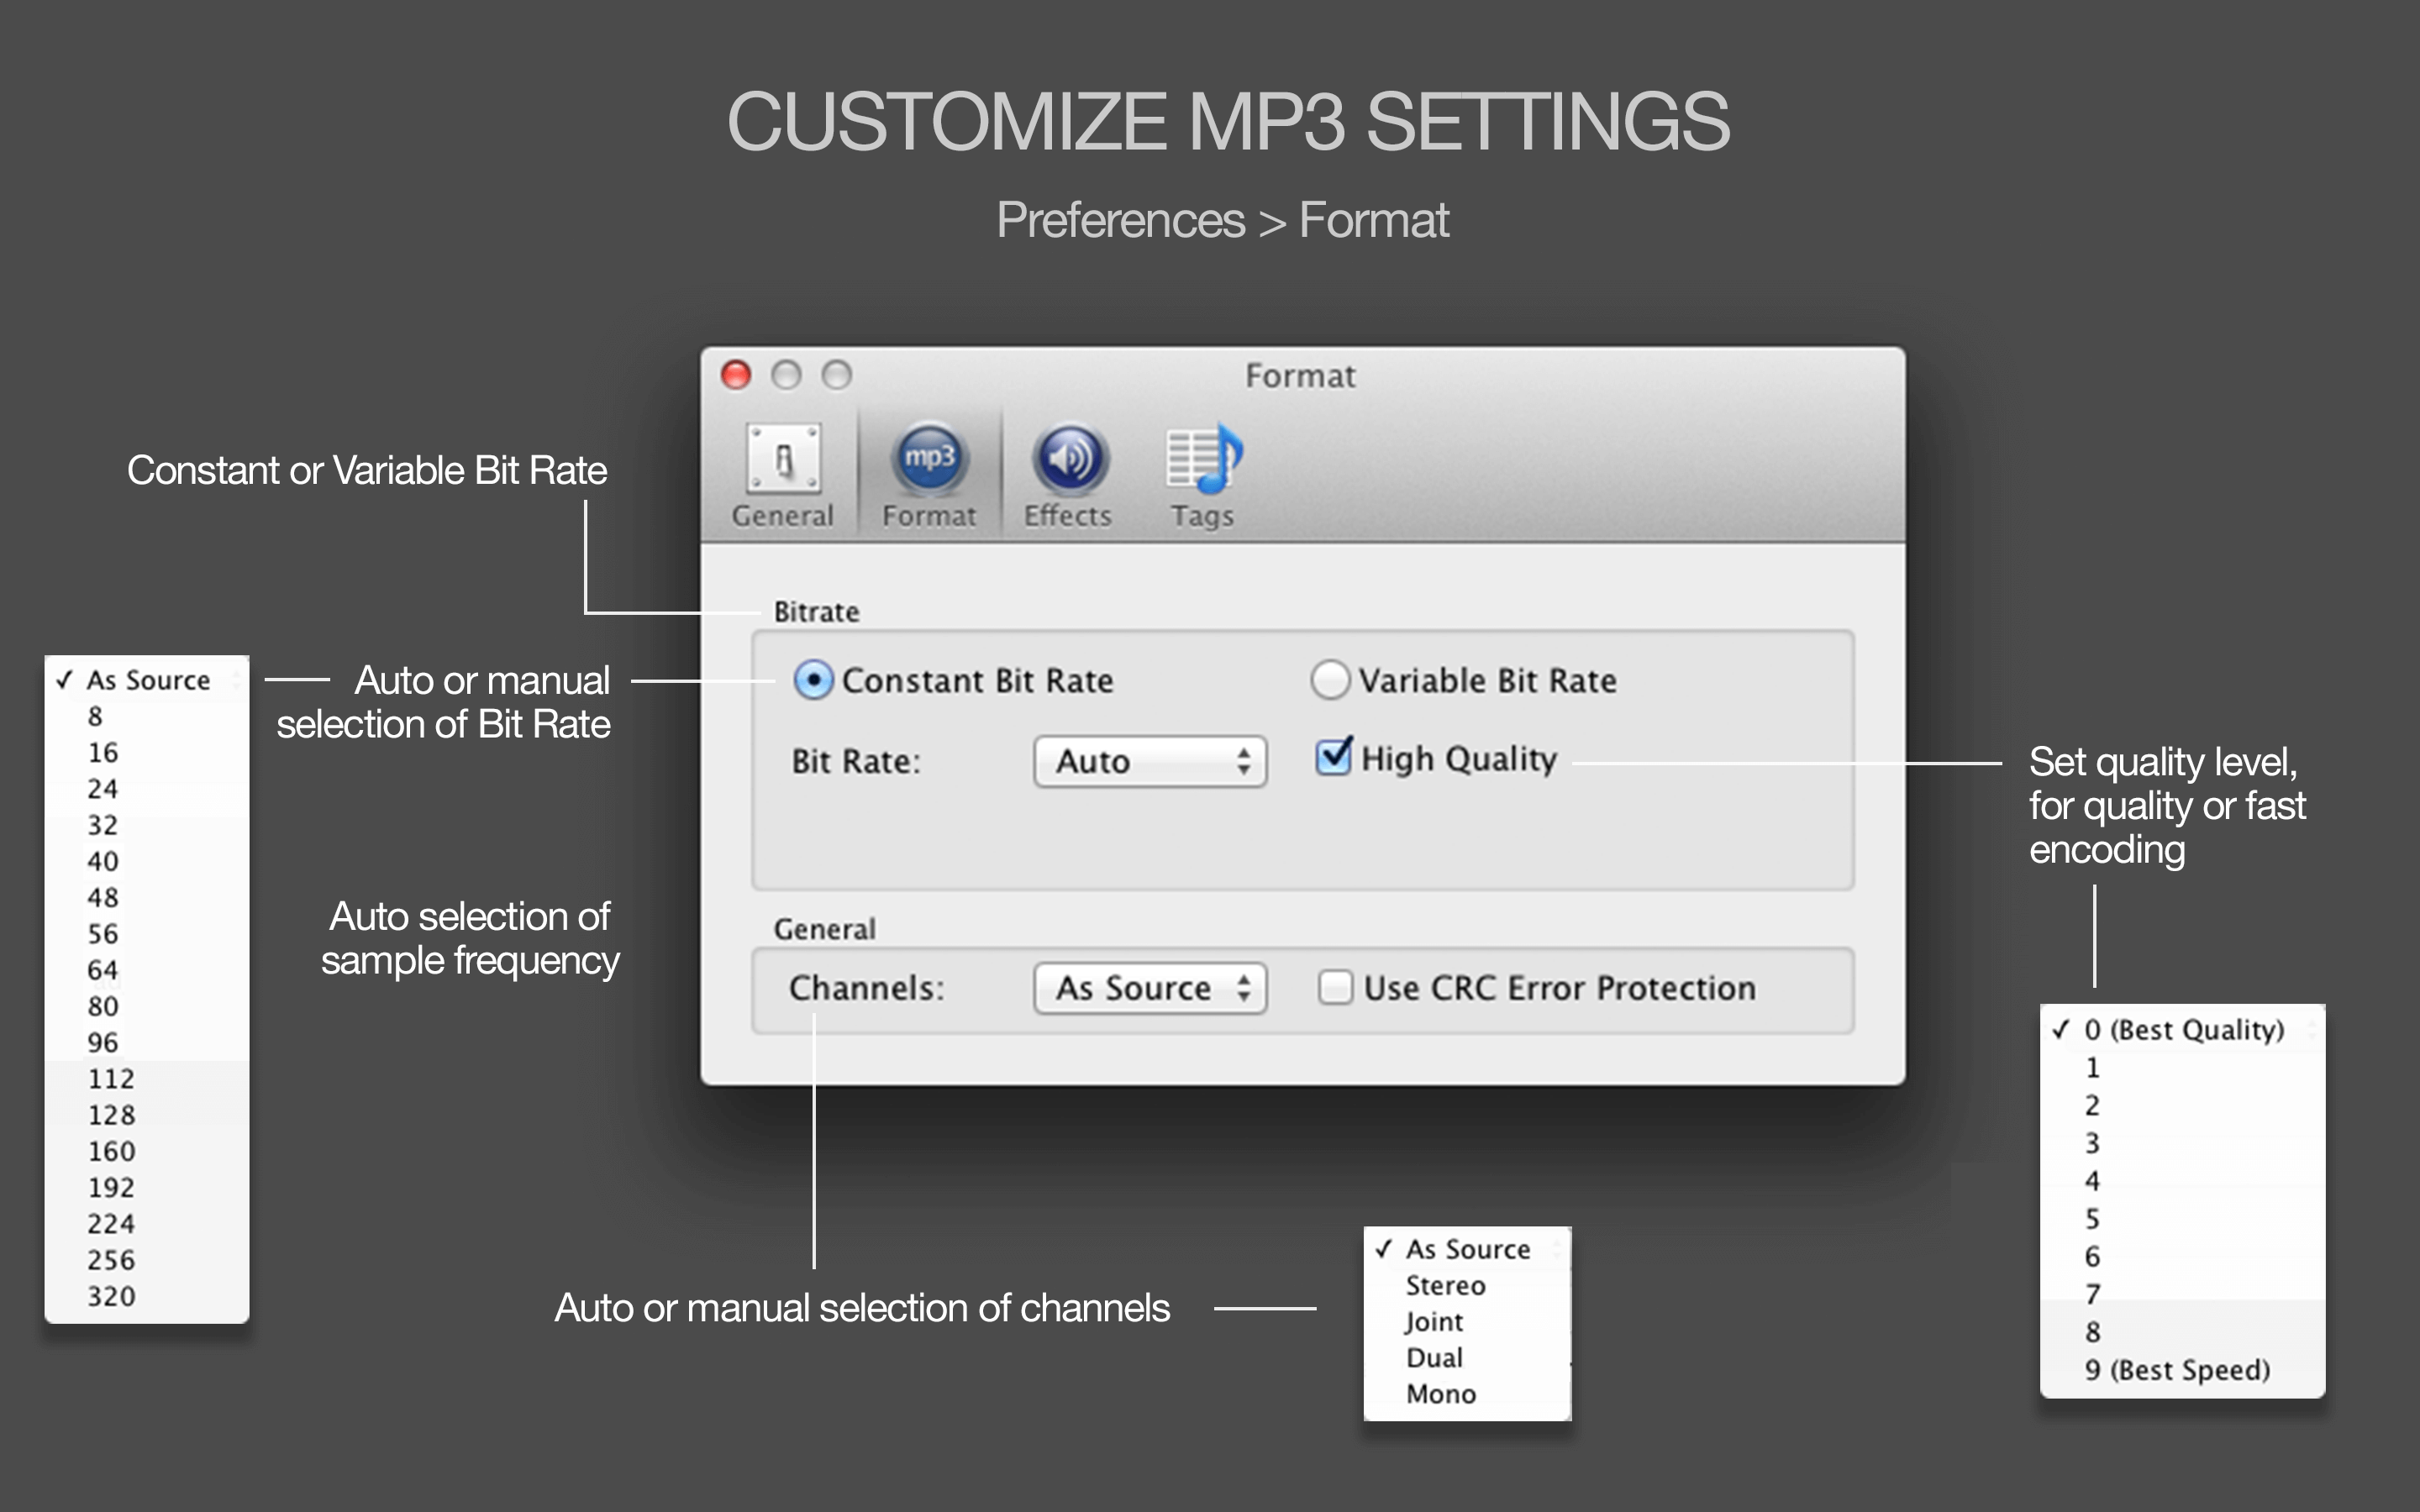Click the red close window button
This screenshot has height=1512, width=2420.
coord(736,375)
